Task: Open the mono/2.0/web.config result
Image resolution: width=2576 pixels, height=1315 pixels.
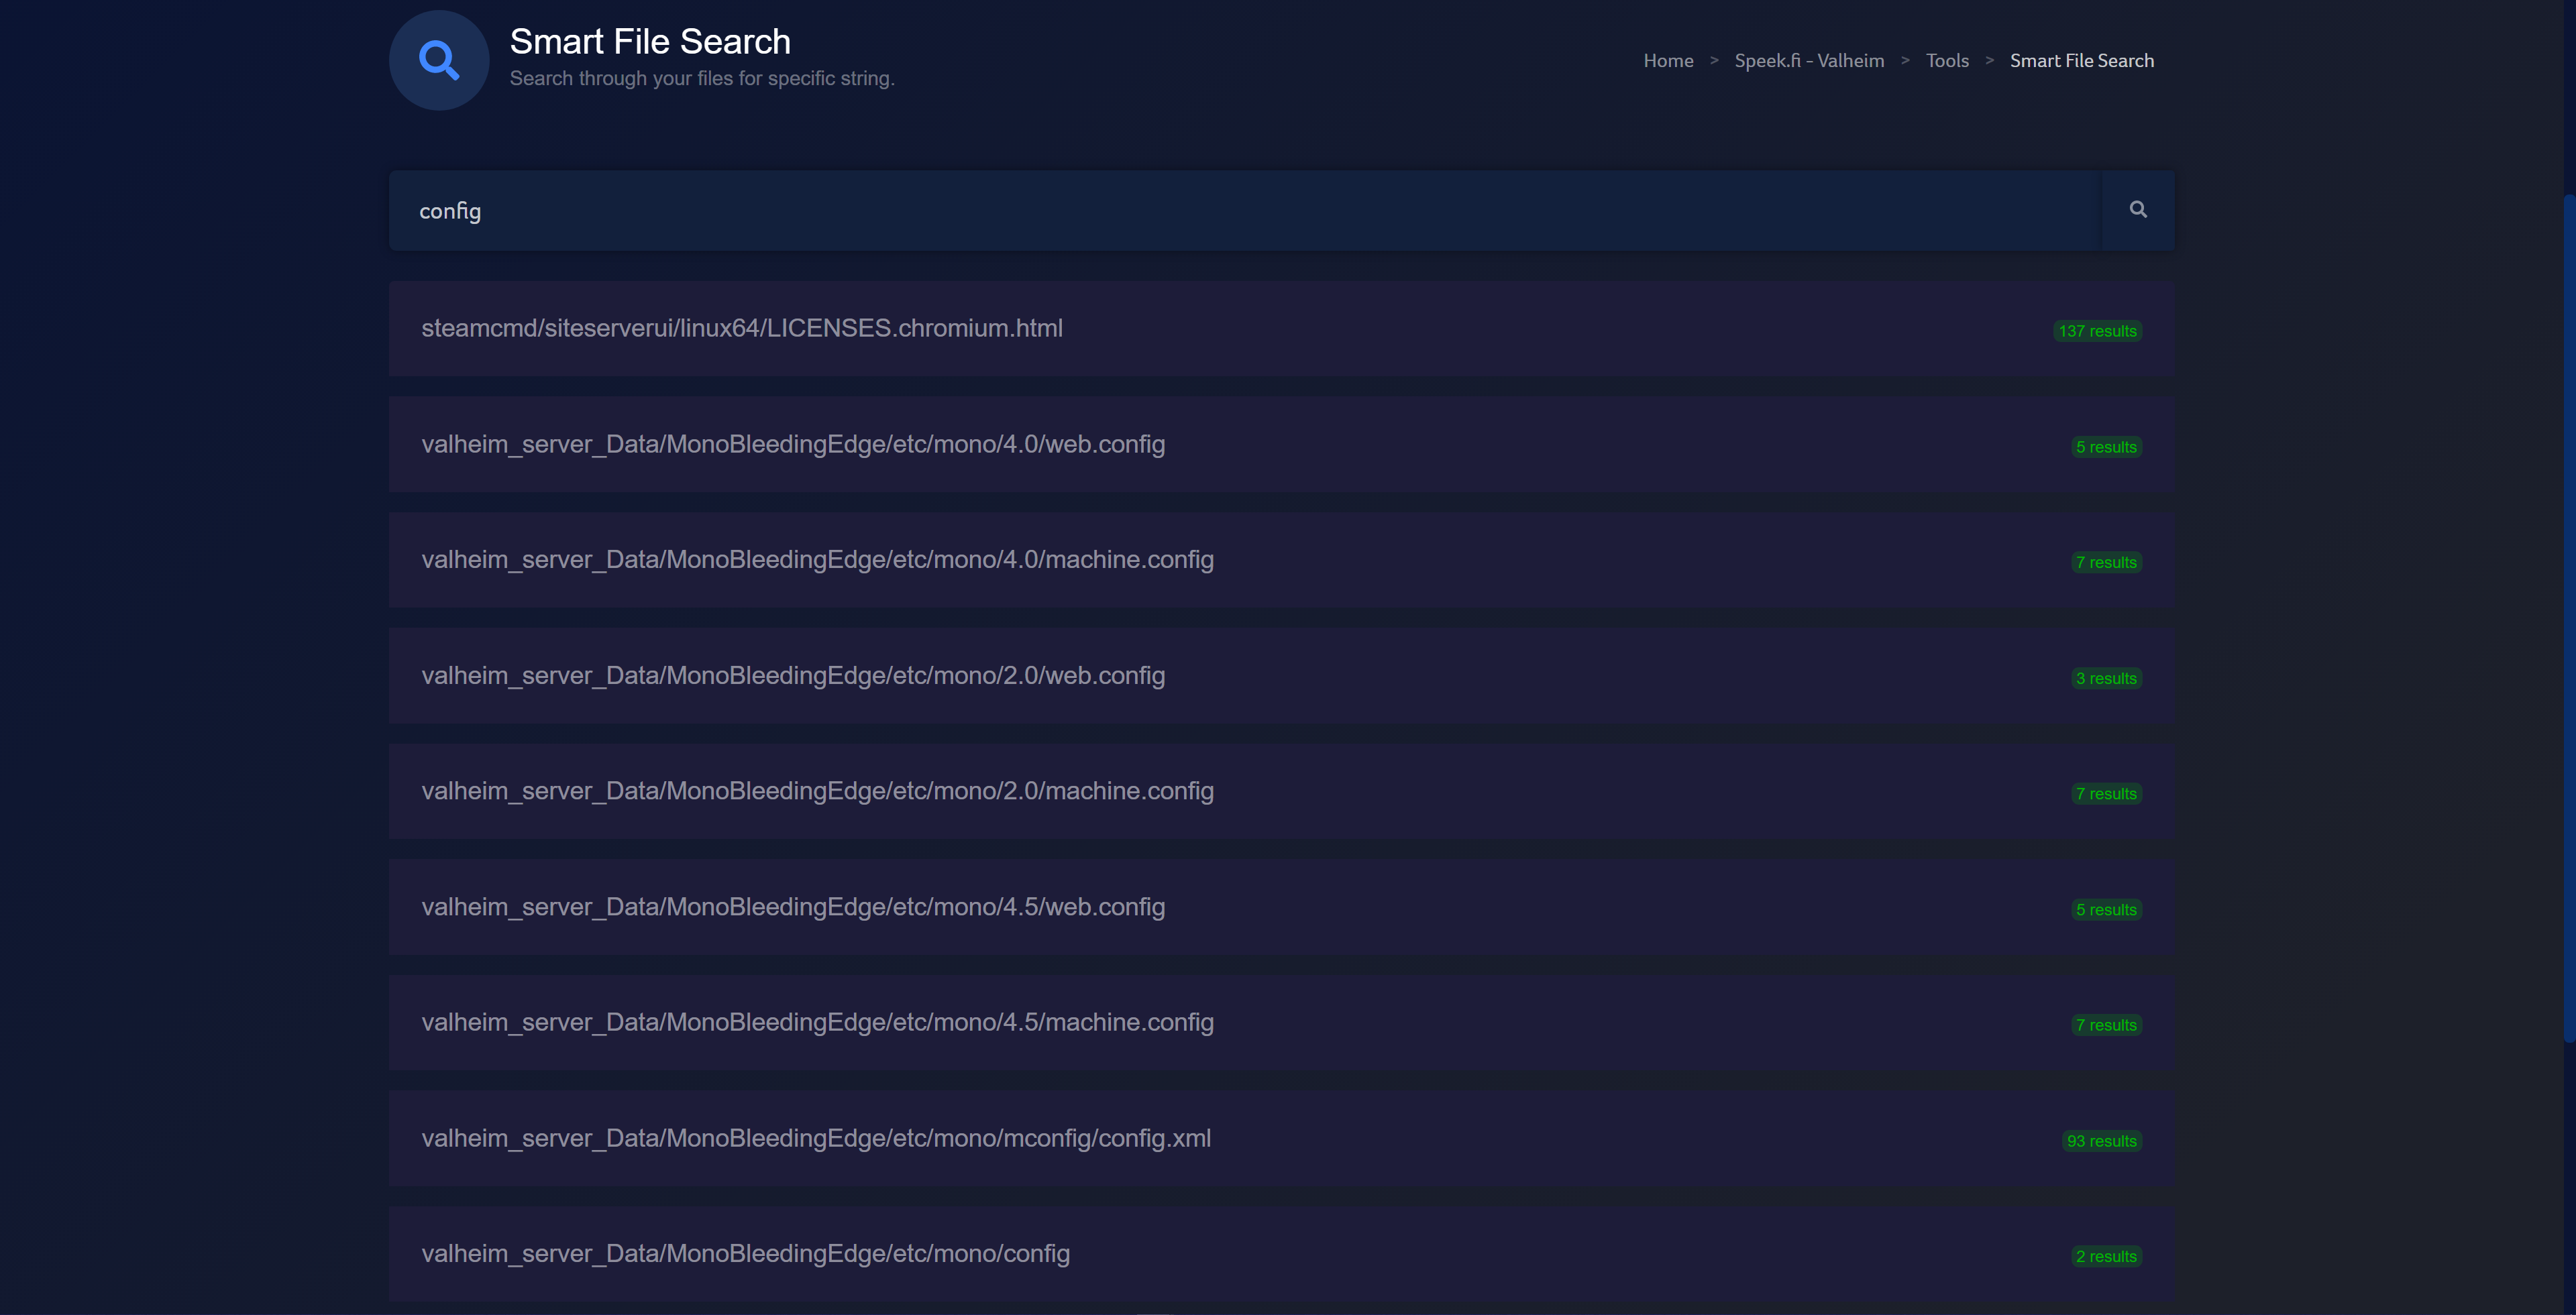Action: point(1282,675)
